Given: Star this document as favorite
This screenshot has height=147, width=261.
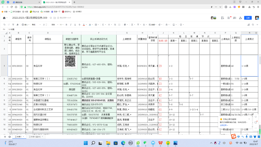Looking at the screenshot, I should [x=51, y=18].
